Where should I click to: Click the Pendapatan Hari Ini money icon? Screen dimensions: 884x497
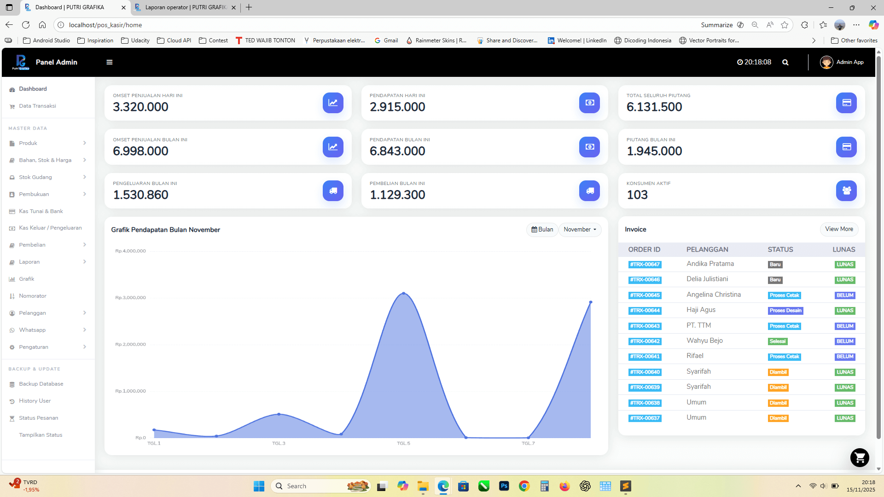point(589,103)
